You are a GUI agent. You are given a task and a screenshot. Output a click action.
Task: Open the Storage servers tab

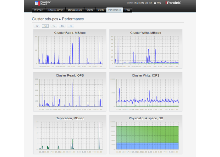(x=75, y=10)
